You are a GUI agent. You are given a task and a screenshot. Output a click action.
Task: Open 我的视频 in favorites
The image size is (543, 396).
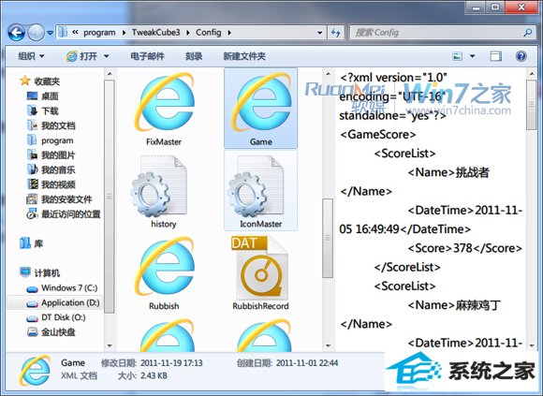click(x=51, y=184)
